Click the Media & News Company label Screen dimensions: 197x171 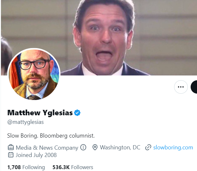47,147
